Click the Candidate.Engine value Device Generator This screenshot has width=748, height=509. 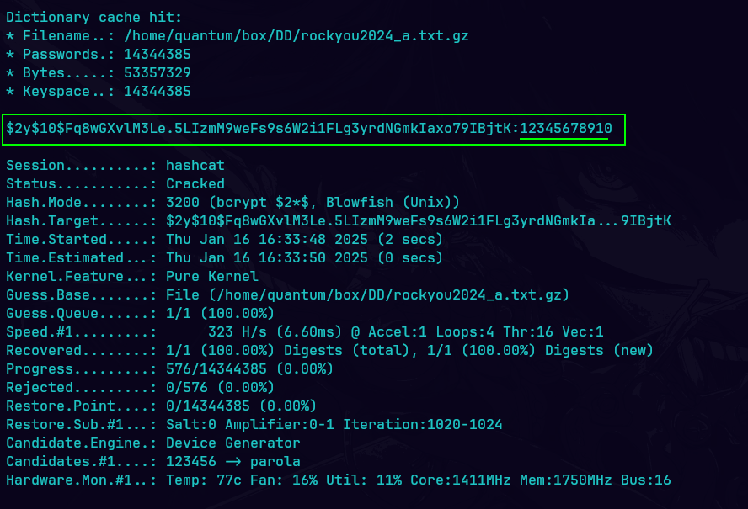232,443
